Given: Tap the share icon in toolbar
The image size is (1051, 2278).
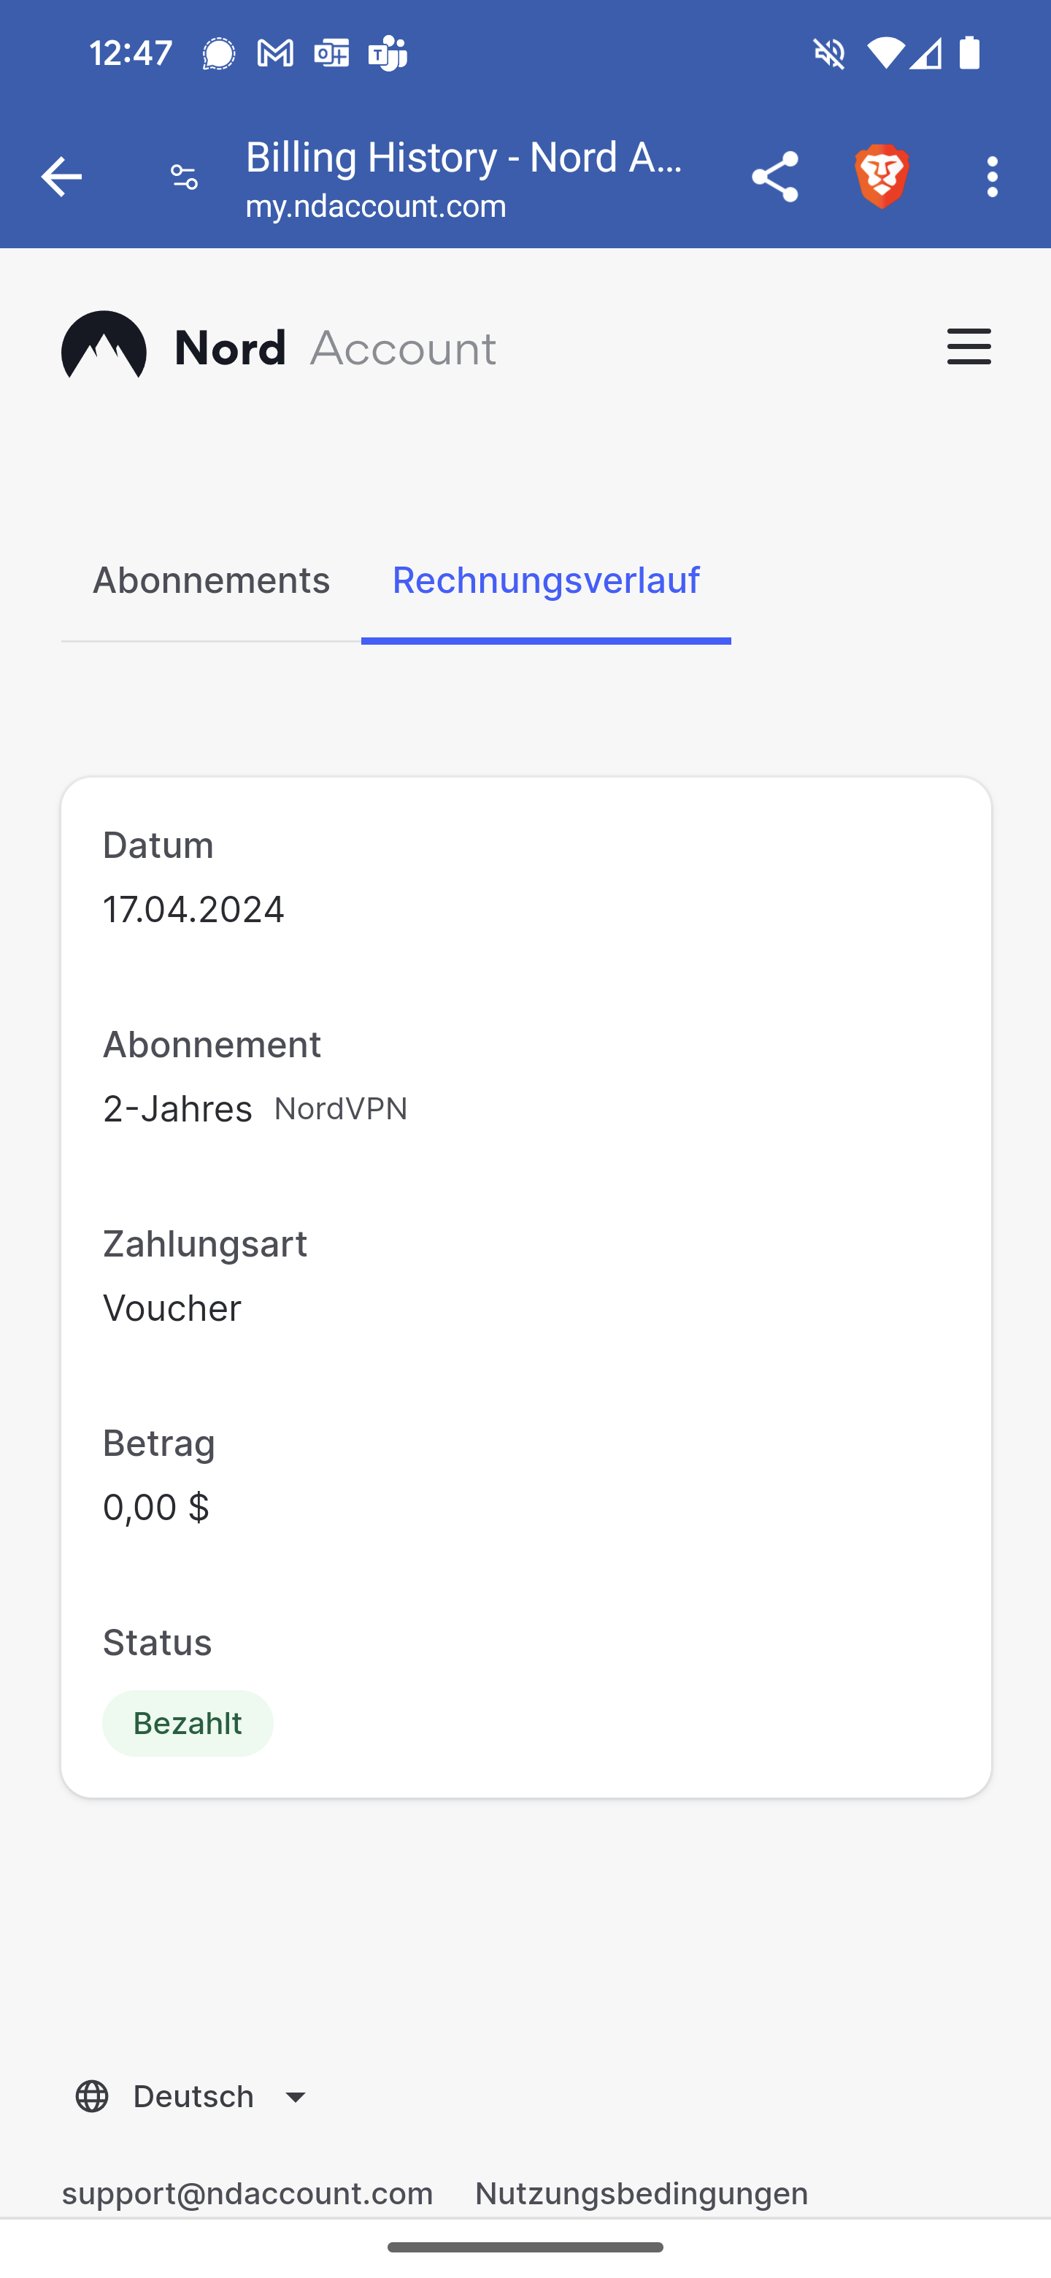Looking at the screenshot, I should click(774, 177).
